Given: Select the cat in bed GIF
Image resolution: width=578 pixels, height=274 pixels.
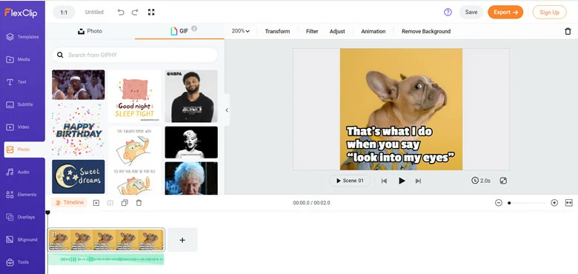Looking at the screenshot, I should click(x=135, y=161).
